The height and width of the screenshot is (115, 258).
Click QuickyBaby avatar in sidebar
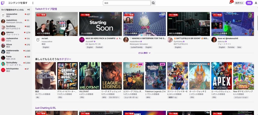(3, 64)
